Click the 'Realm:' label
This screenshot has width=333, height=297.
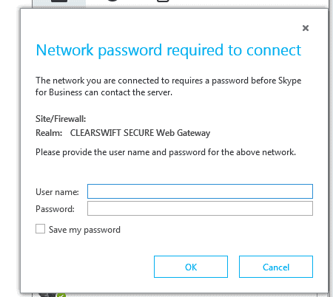click(x=49, y=133)
